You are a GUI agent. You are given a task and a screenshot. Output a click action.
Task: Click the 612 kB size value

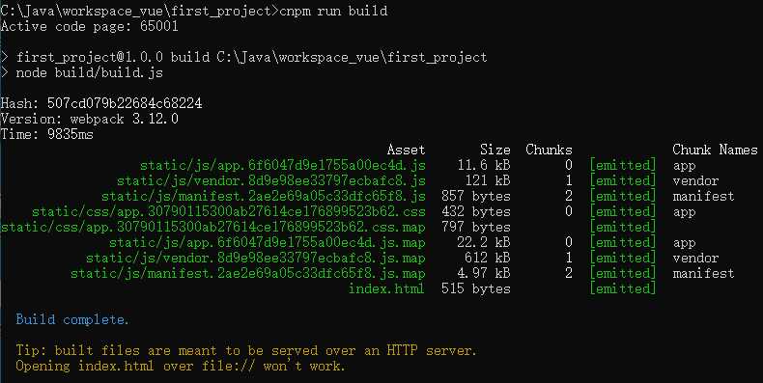coord(487,259)
